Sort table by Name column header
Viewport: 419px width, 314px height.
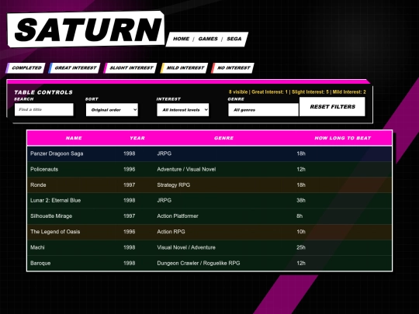tap(74, 138)
